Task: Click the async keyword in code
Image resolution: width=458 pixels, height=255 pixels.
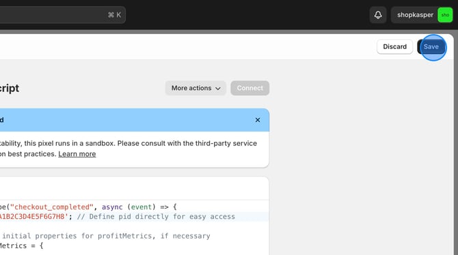Action: pyautogui.click(x=112, y=207)
